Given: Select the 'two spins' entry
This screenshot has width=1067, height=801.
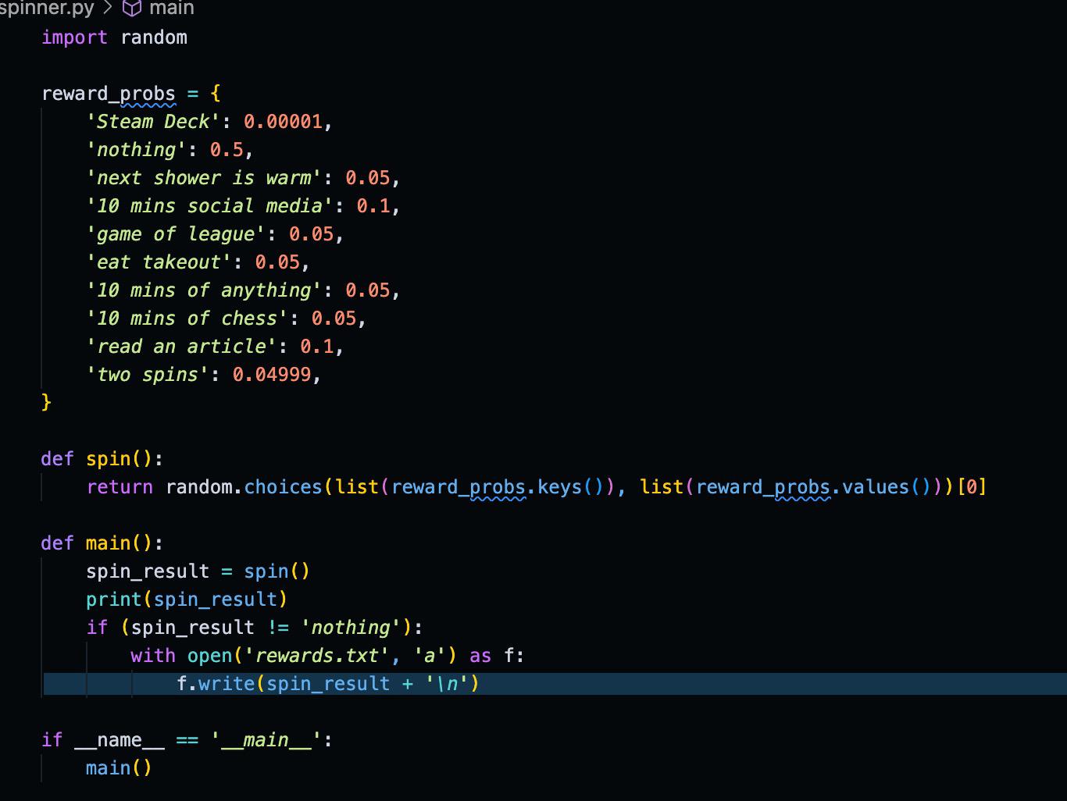Looking at the screenshot, I should [145, 374].
